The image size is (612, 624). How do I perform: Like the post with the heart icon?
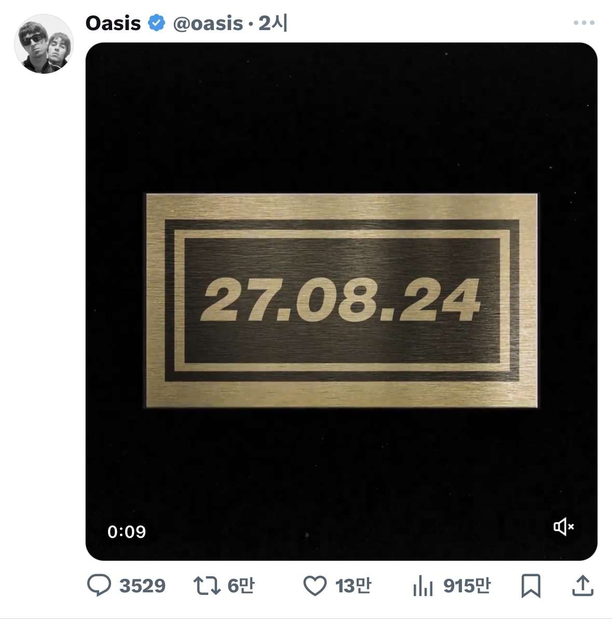315,586
